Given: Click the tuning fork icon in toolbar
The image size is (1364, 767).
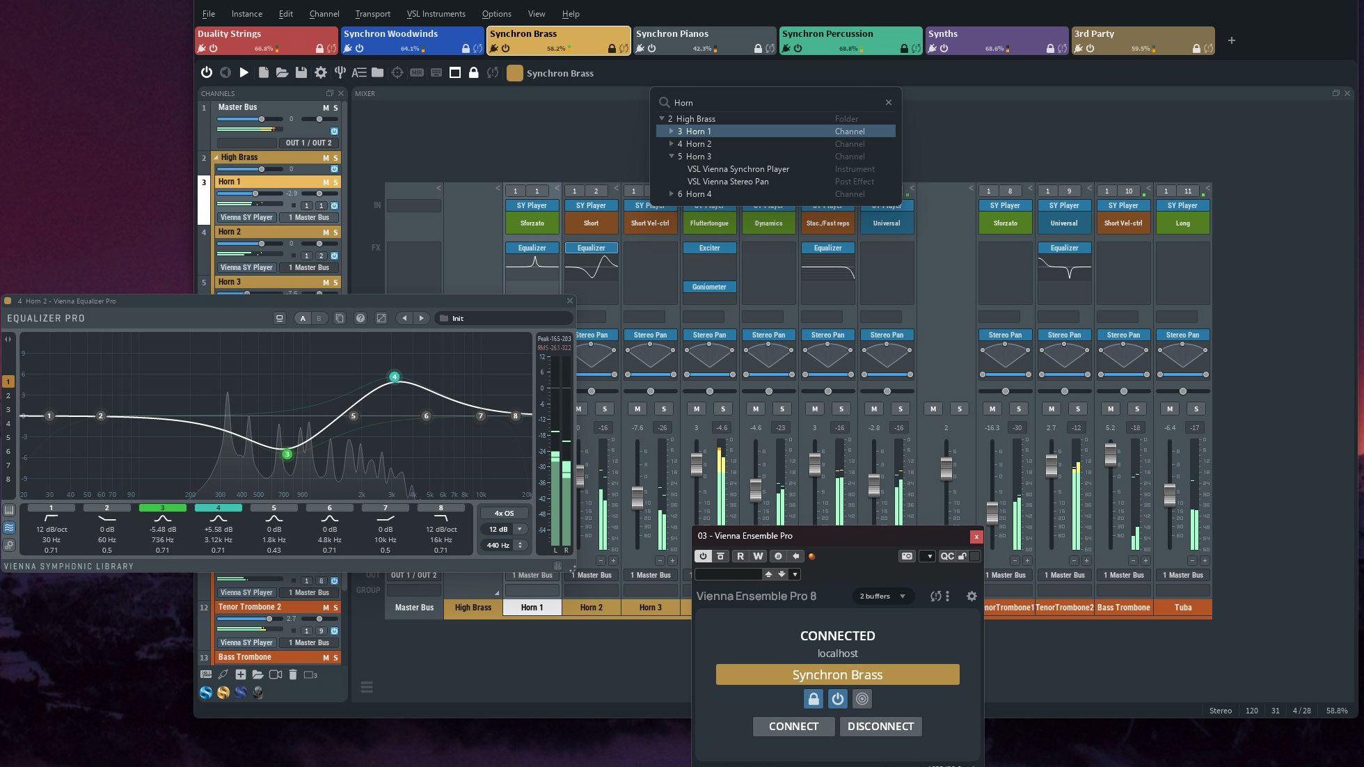Looking at the screenshot, I should (x=340, y=72).
